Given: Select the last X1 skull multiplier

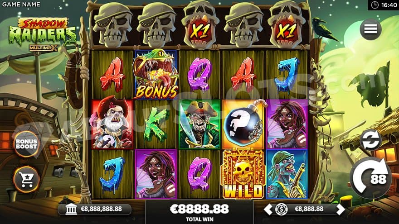Looking at the screenshot, I should (287, 25).
